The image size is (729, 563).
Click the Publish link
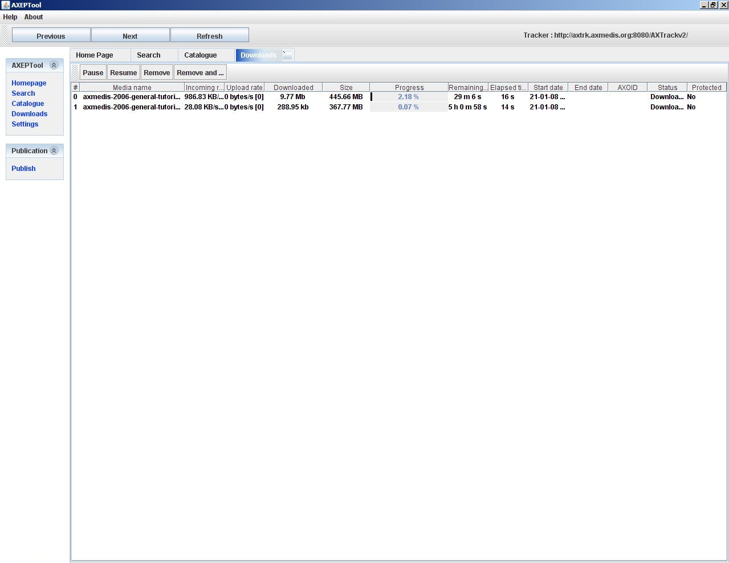tap(23, 168)
